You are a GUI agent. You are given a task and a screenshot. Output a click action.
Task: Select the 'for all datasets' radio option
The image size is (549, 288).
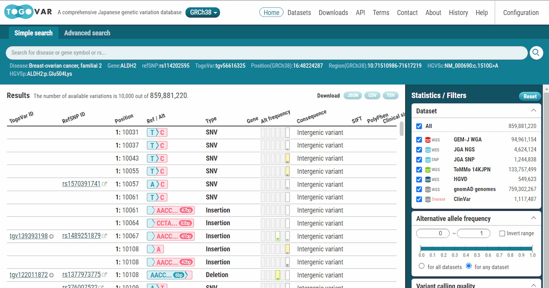point(422,267)
